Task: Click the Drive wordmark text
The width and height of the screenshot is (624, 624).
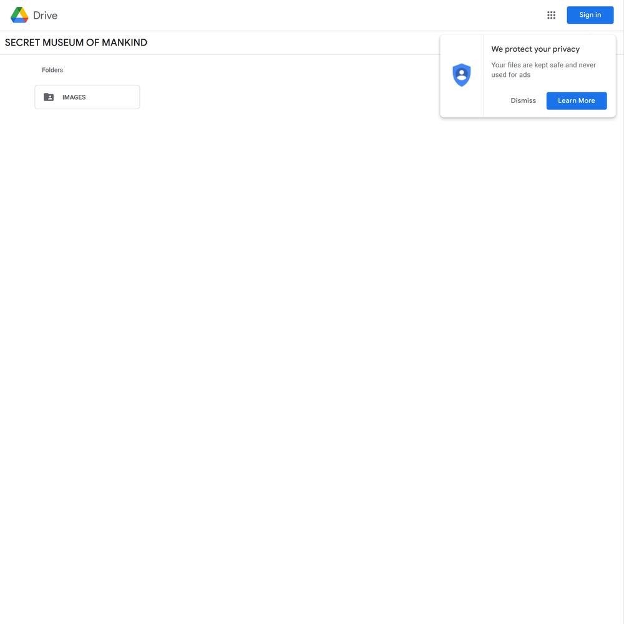Action: pyautogui.click(x=46, y=16)
